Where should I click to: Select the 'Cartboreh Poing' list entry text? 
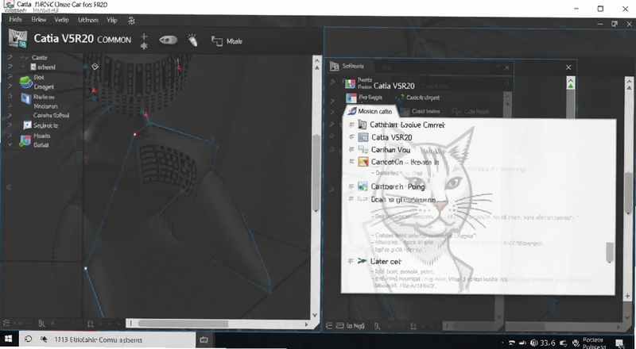tap(398, 186)
